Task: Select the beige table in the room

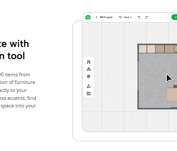Action: point(172,94)
